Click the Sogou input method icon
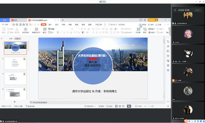205x123 pixels. pyautogui.click(x=186, y=121)
